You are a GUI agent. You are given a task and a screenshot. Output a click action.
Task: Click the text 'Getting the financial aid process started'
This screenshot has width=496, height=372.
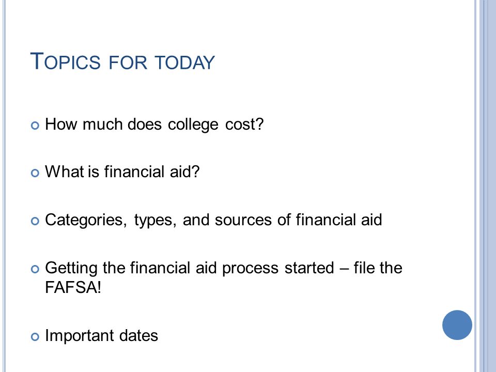coord(190,268)
